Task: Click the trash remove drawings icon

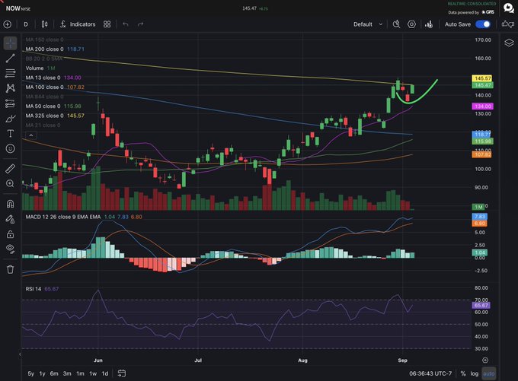Action: tap(10, 269)
